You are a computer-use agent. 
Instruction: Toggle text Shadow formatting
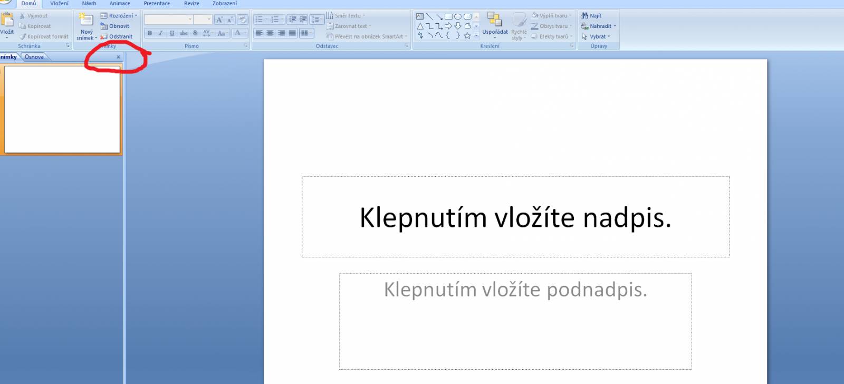tap(195, 33)
